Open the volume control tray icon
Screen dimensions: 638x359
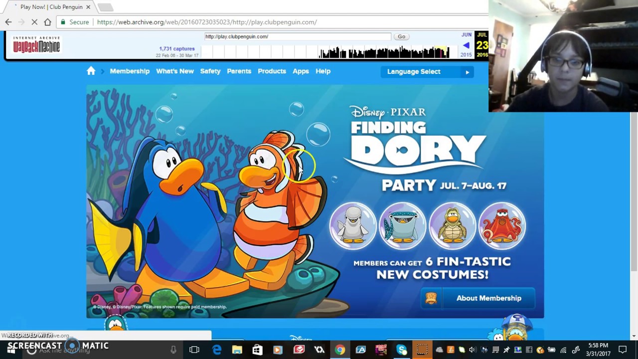[x=473, y=350]
